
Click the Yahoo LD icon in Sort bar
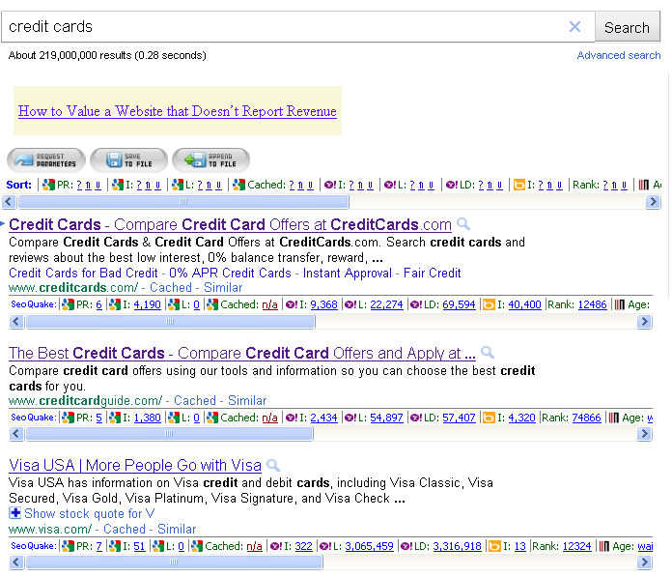coord(452,185)
